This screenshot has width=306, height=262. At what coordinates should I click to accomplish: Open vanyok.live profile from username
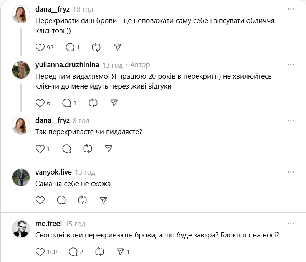tap(53, 172)
